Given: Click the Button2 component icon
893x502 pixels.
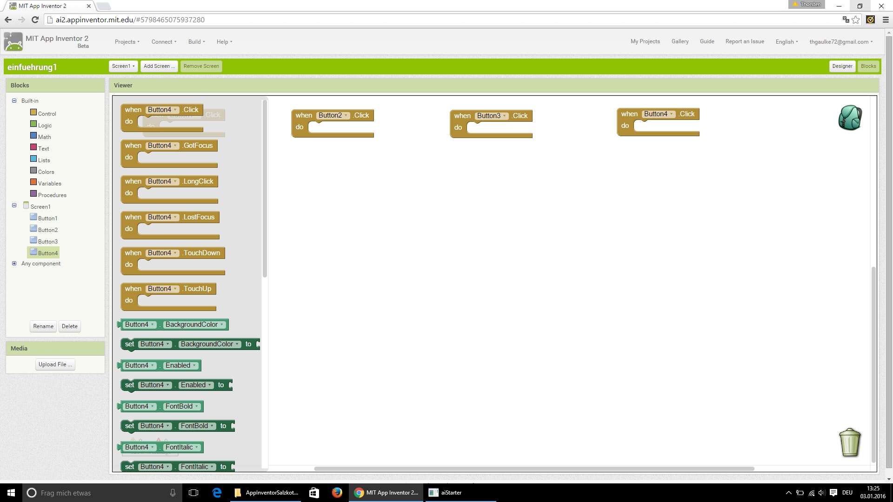Looking at the screenshot, I should (x=33, y=229).
